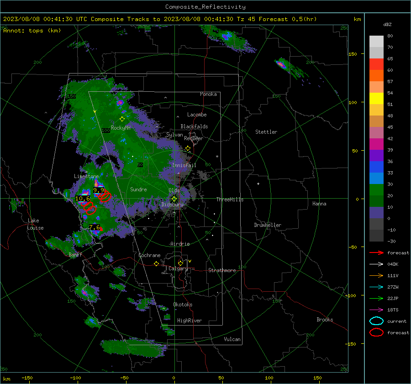This screenshot has width=411, height=384.
Task: Click the Stettler city label
Action: pyautogui.click(x=266, y=132)
